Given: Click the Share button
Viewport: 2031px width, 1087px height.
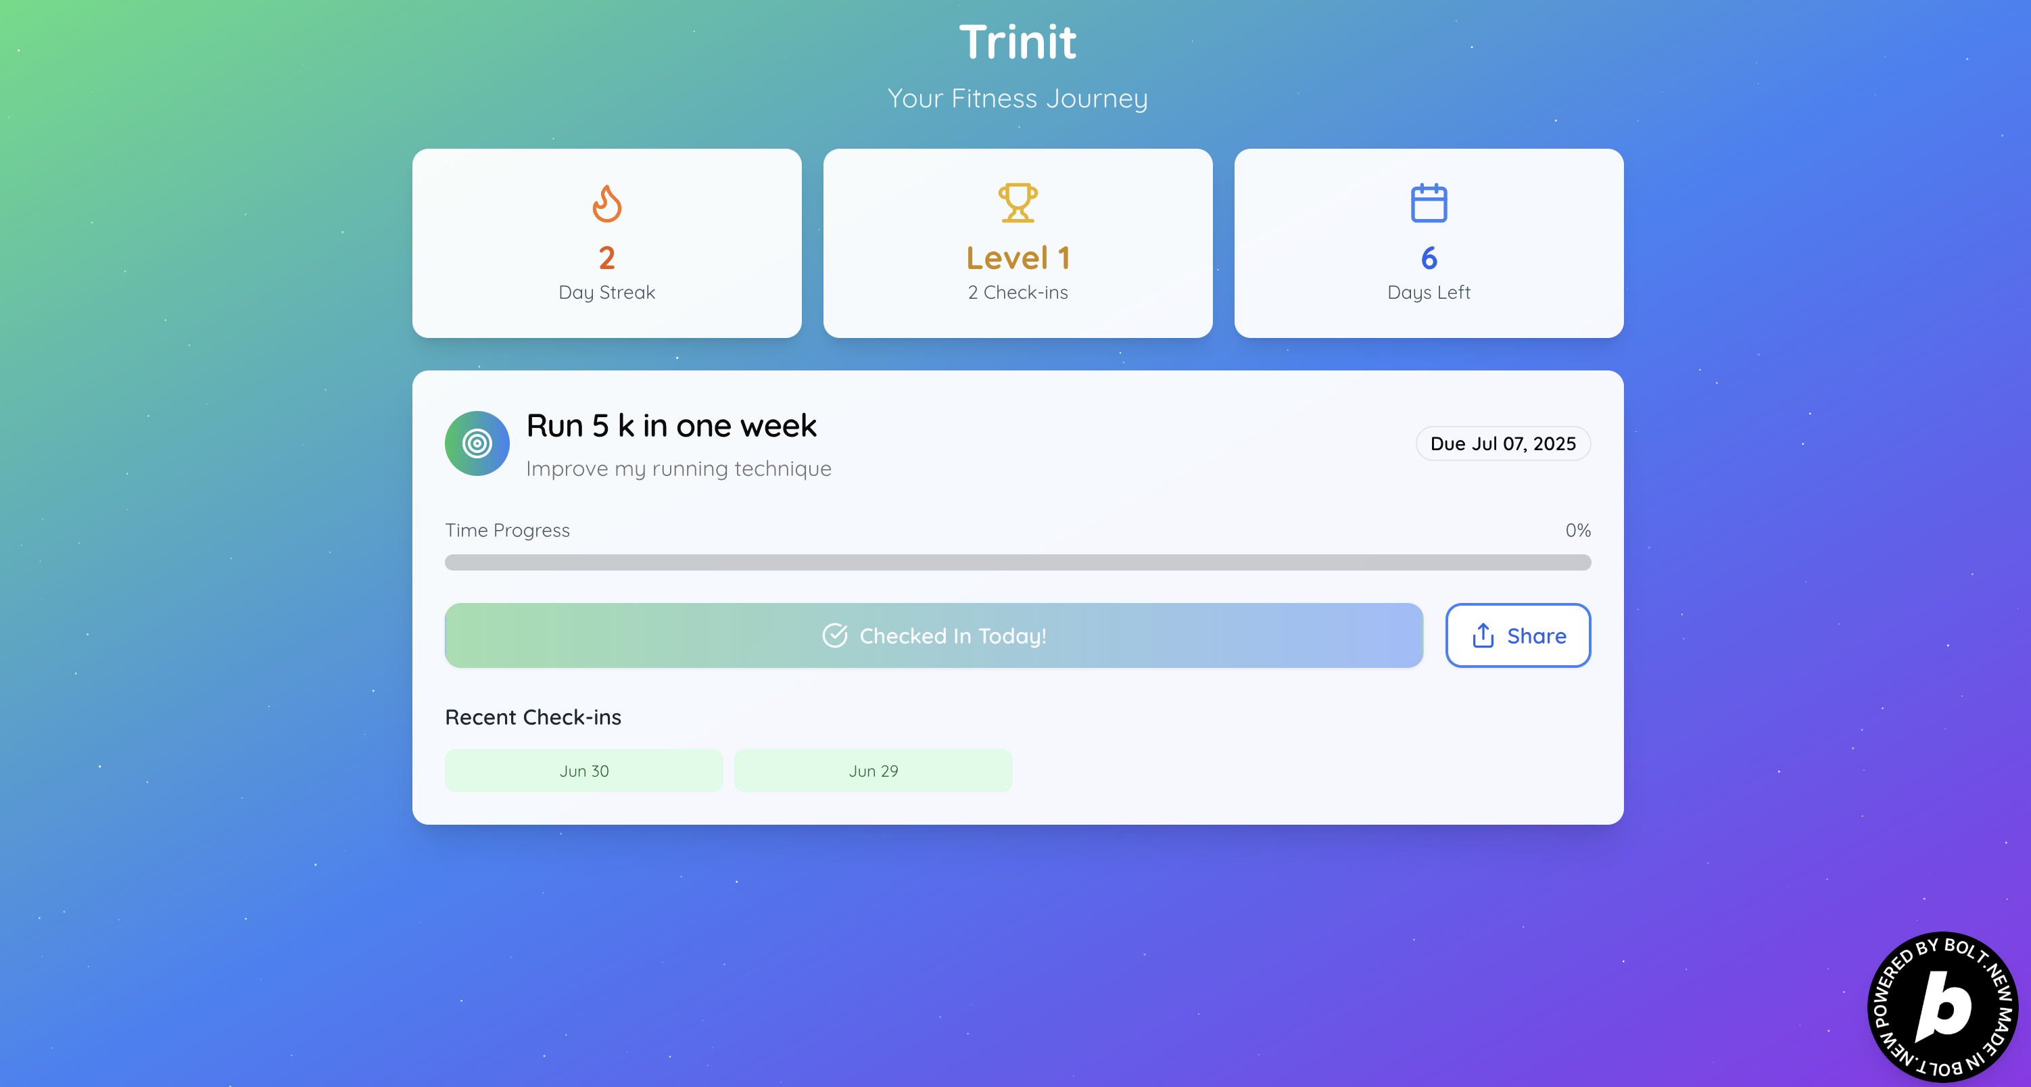Looking at the screenshot, I should (1518, 635).
